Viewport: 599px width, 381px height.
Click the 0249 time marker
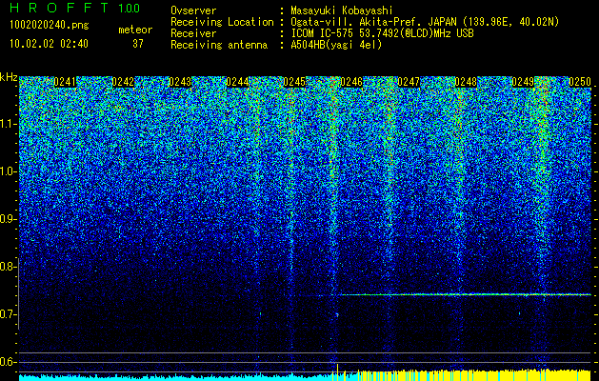click(523, 82)
